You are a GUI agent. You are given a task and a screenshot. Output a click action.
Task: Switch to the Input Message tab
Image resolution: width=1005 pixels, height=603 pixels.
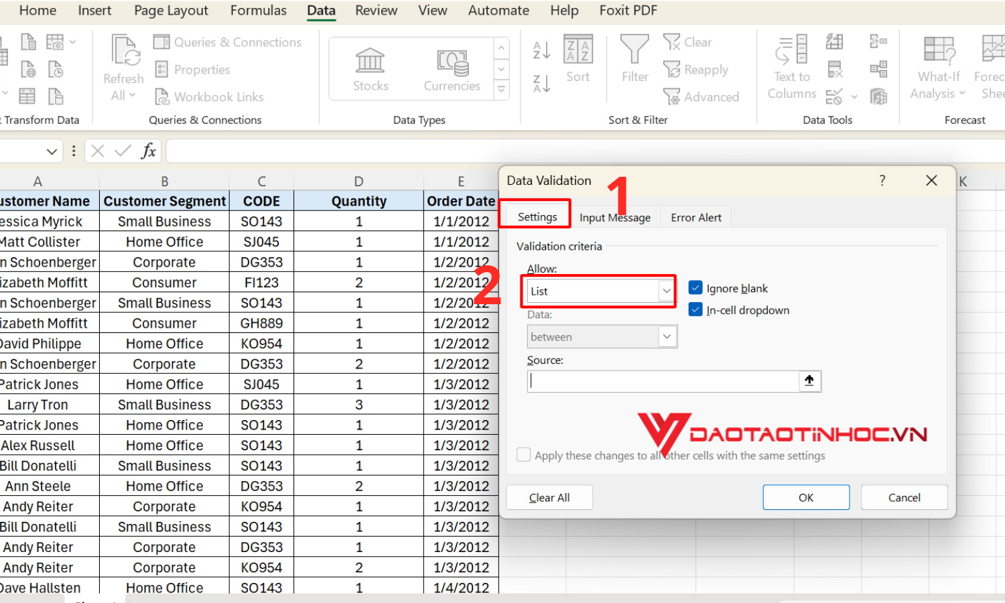click(614, 218)
